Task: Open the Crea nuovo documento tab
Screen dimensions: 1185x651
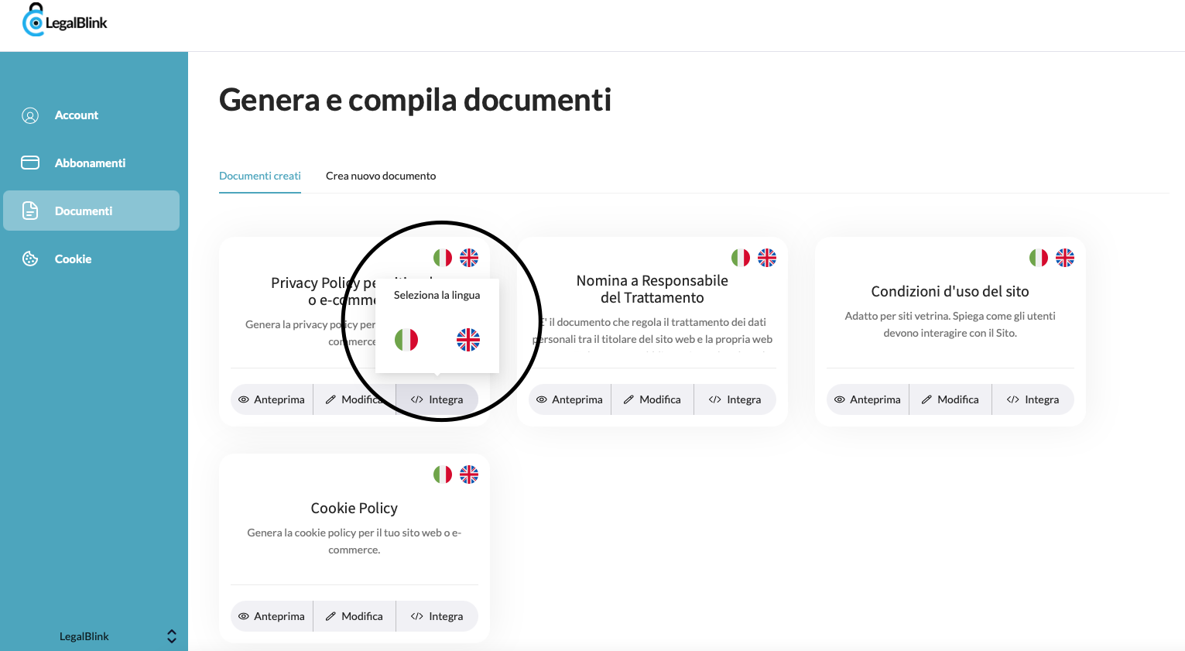Action: coord(380,176)
